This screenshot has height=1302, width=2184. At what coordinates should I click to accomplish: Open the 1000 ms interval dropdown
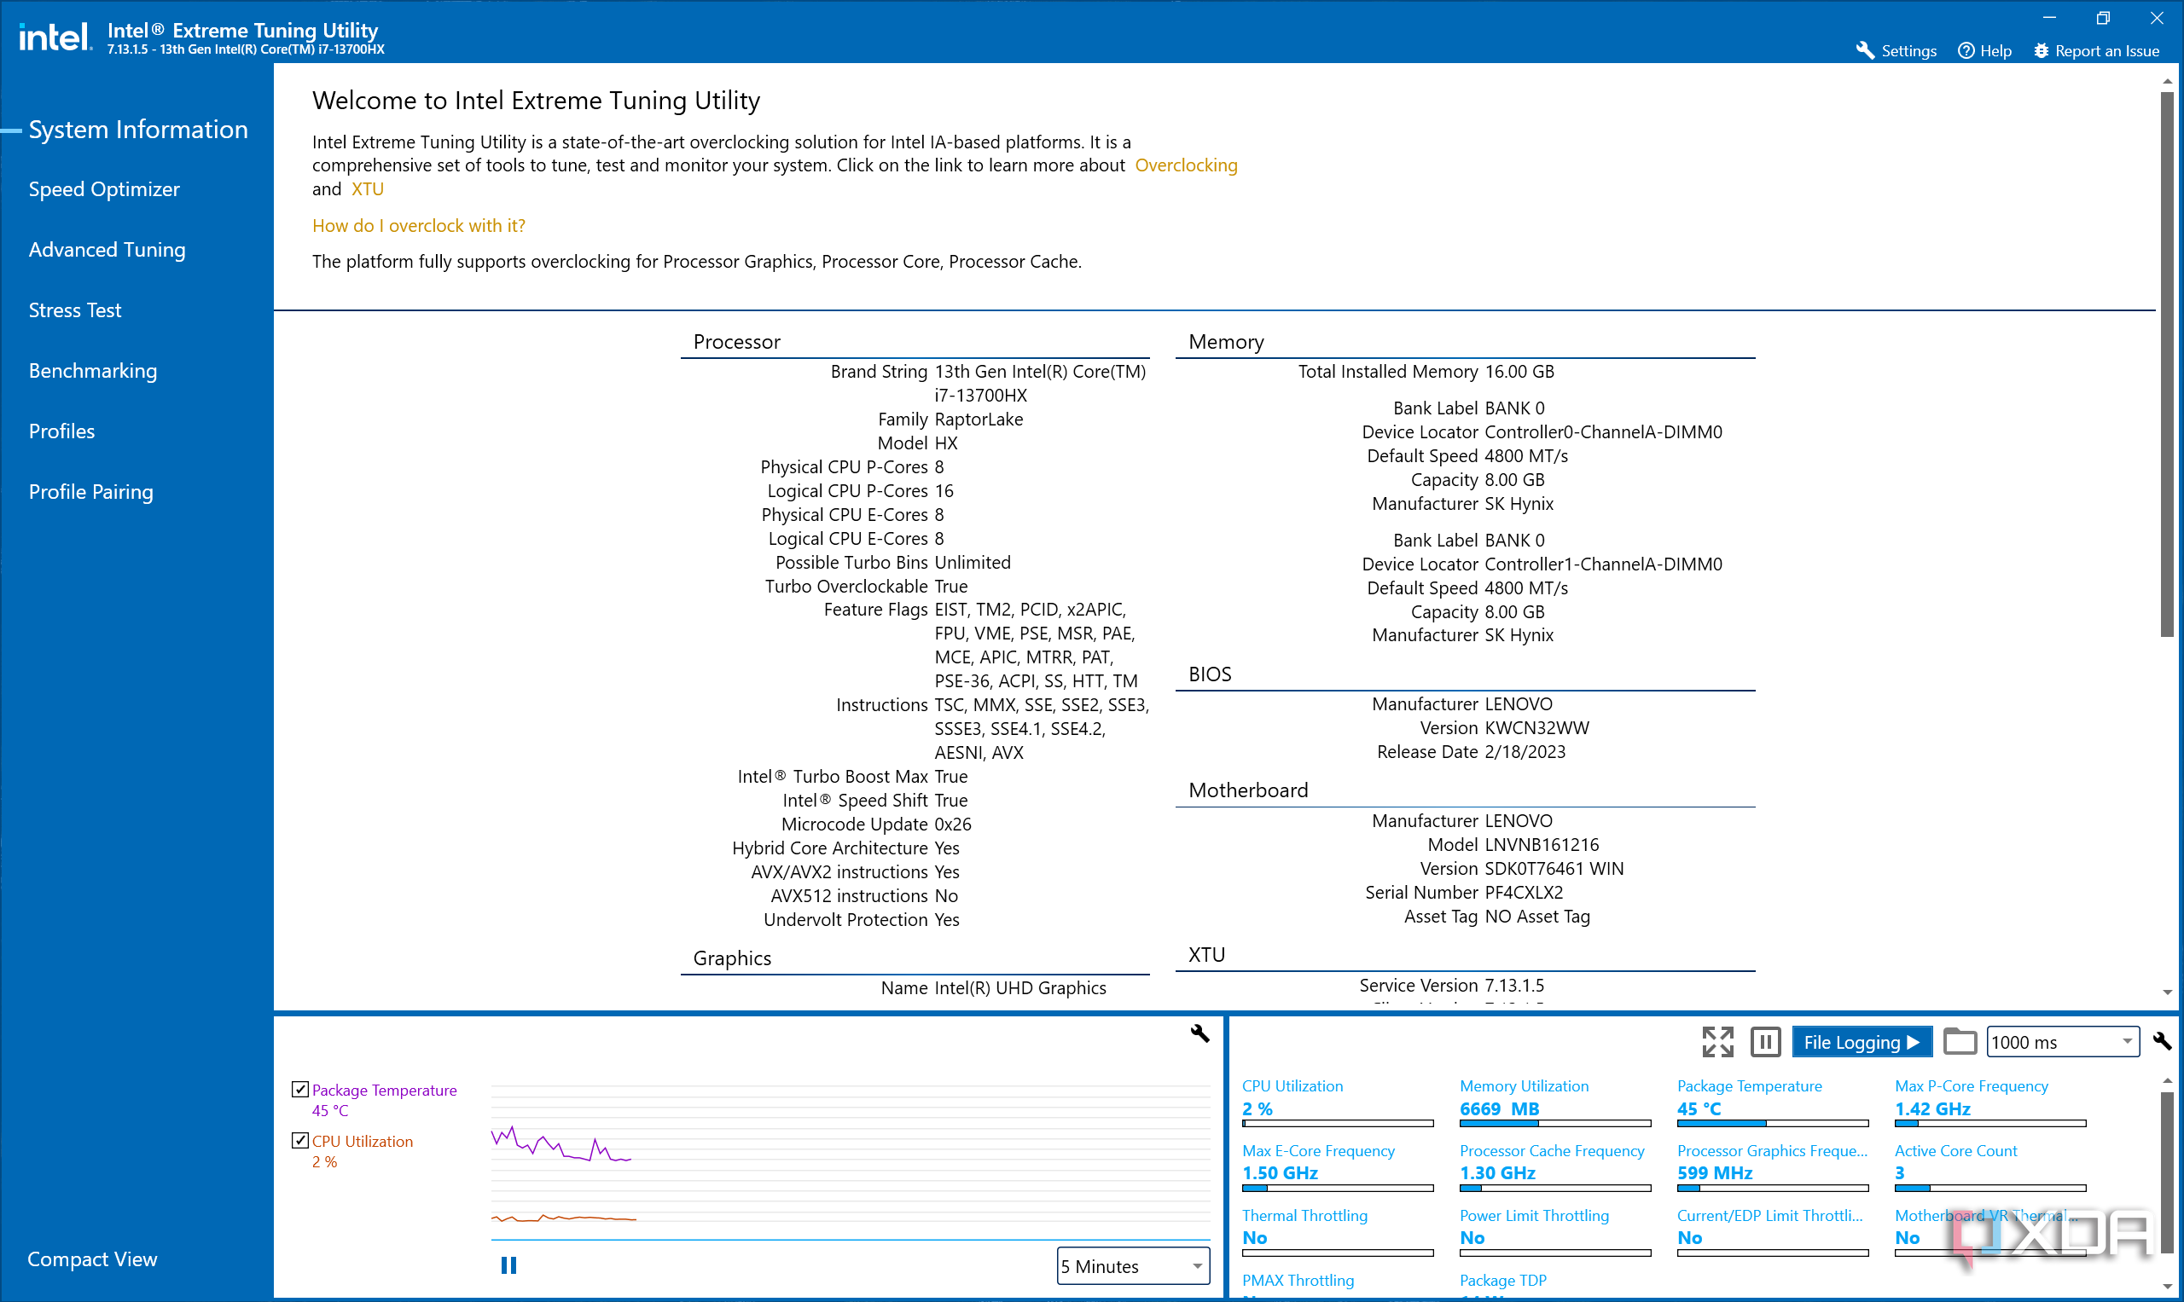[2062, 1041]
